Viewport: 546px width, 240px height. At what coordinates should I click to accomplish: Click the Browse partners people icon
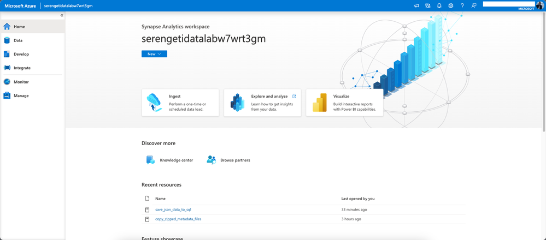point(211,160)
